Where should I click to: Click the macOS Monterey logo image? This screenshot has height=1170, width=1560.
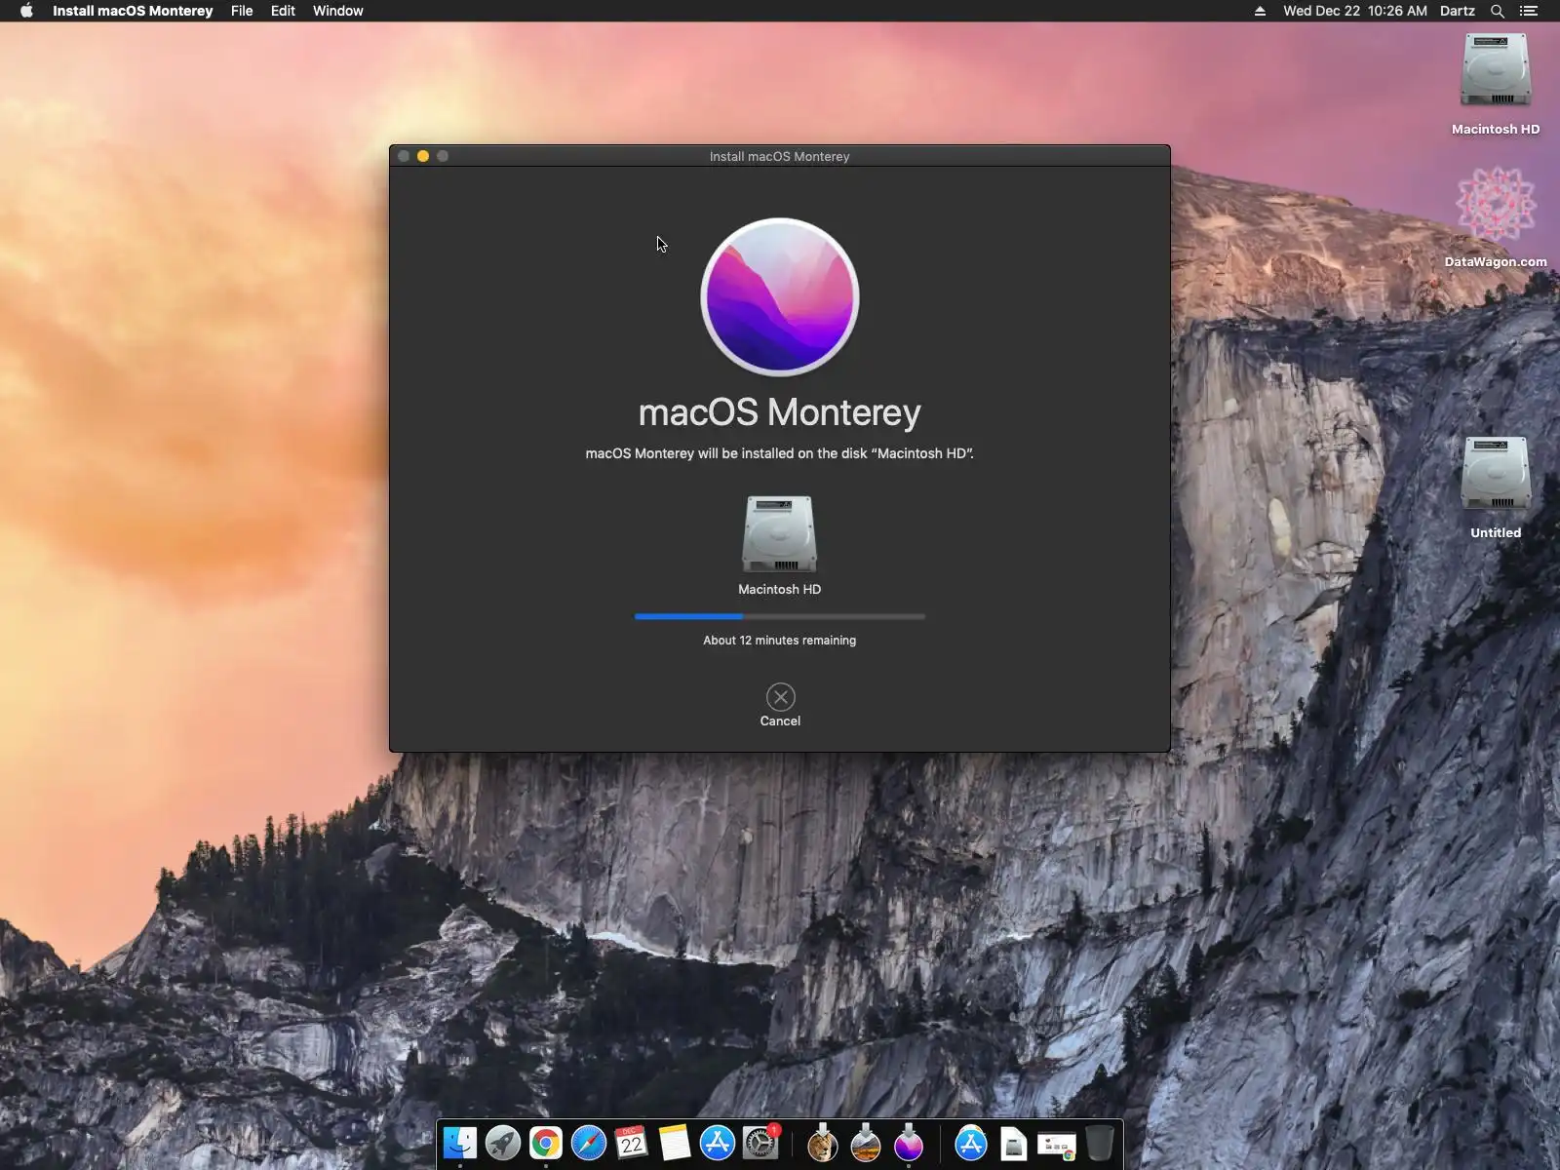click(780, 296)
